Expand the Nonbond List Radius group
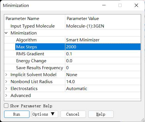Image resolution: width=145 pixels, height=122 pixels. point(6,81)
